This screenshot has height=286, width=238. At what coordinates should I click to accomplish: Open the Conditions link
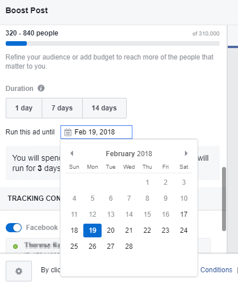click(216, 270)
